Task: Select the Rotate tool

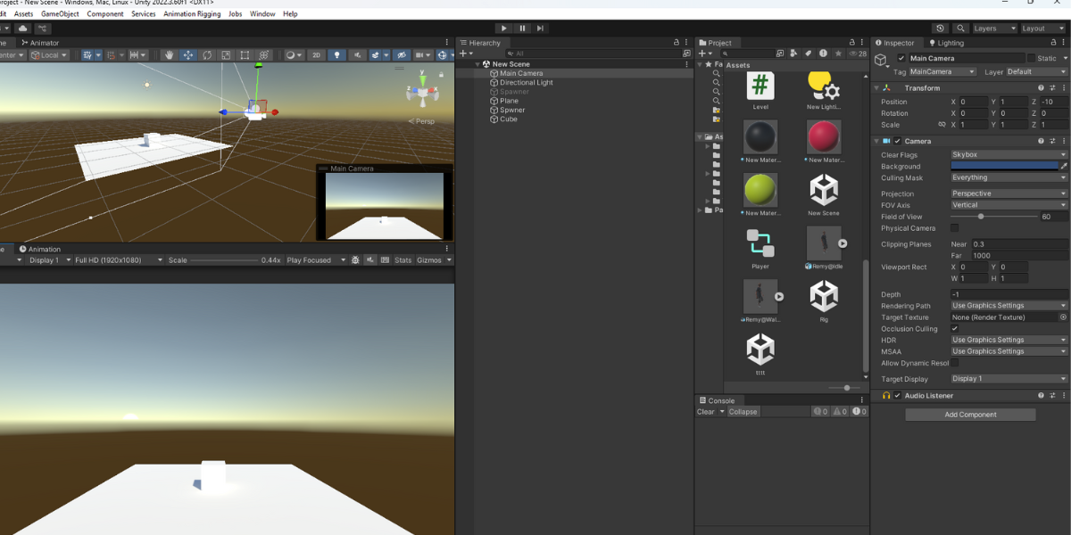Action: coord(207,55)
